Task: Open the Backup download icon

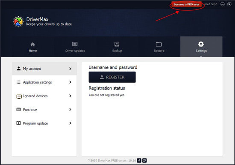Action: click(x=117, y=44)
